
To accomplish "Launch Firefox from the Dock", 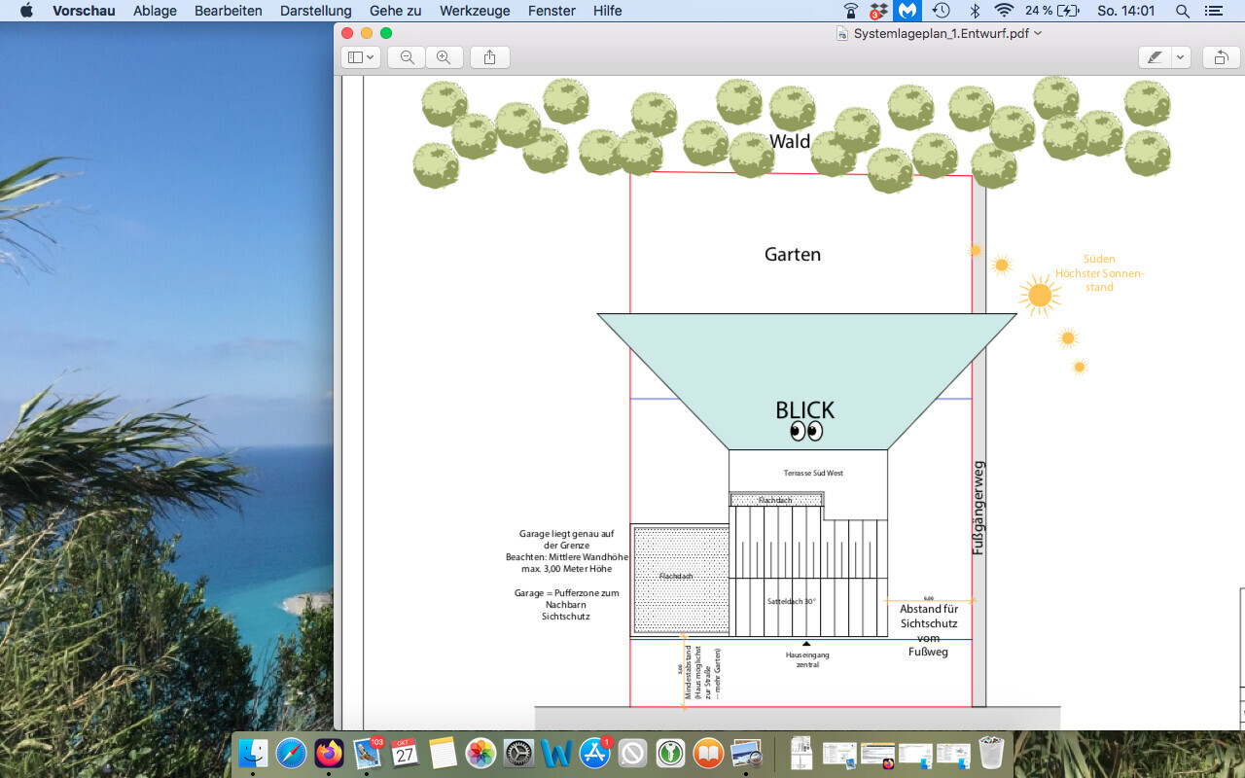I will (329, 753).
